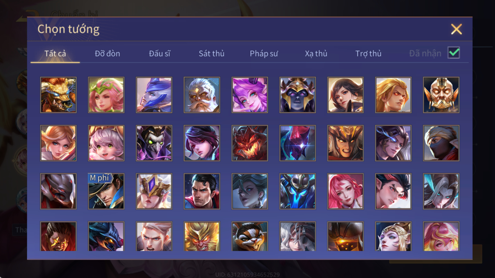Choose the red demon face hero
This screenshot has height=278, width=495.
pyautogui.click(x=250, y=143)
